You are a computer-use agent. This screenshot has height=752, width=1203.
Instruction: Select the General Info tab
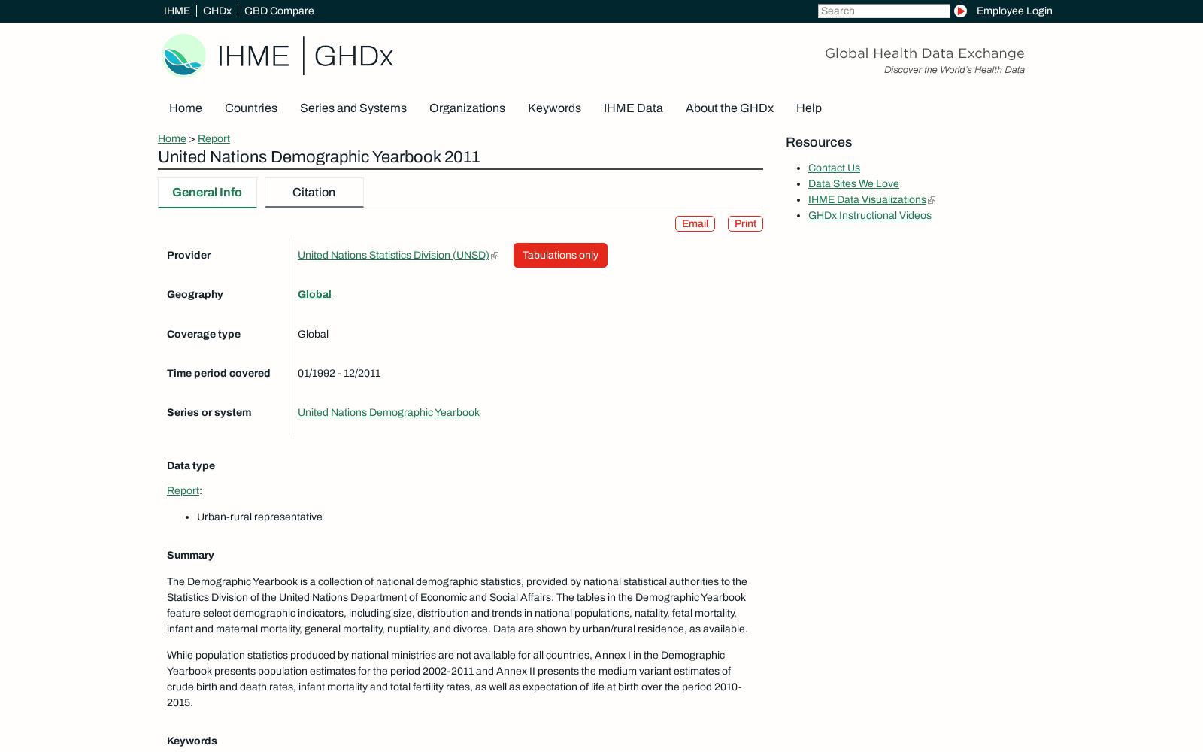pos(208,193)
